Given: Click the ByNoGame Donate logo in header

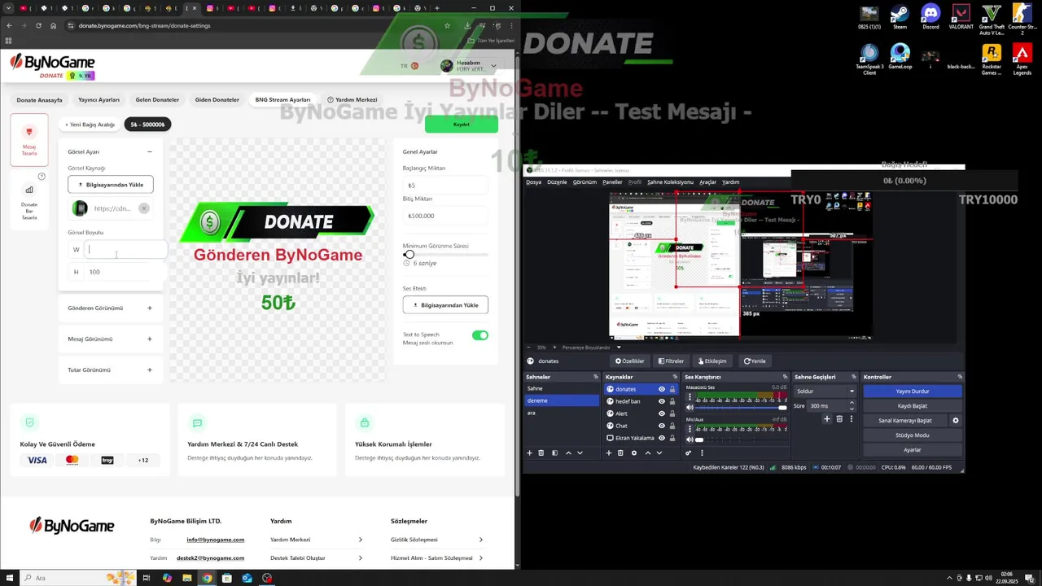Looking at the screenshot, I should point(52,67).
